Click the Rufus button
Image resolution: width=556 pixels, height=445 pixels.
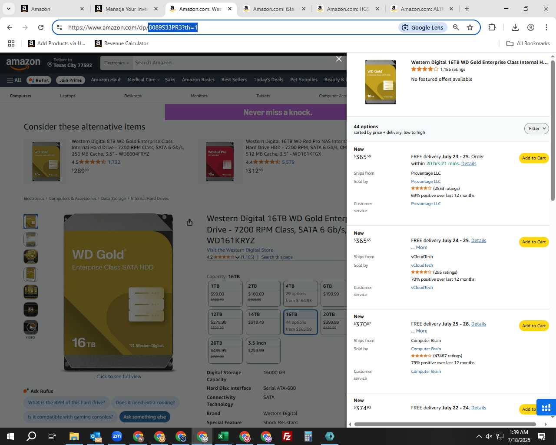pyautogui.click(x=39, y=80)
